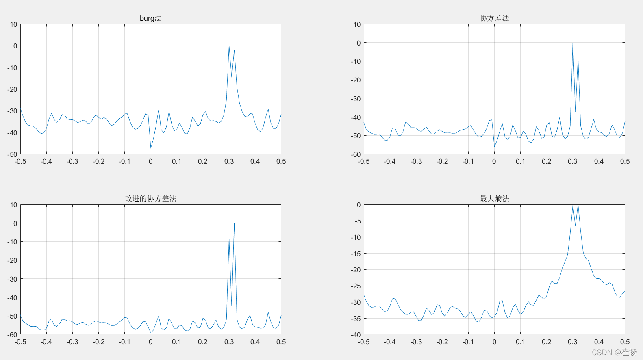Image resolution: width=643 pixels, height=360 pixels.
Task: Click the -25 y-axis label of 最大熵法 plot
Action: 356,286
